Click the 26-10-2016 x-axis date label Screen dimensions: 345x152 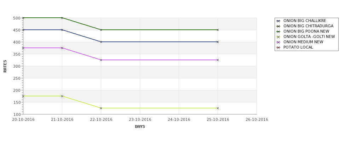click(257, 120)
